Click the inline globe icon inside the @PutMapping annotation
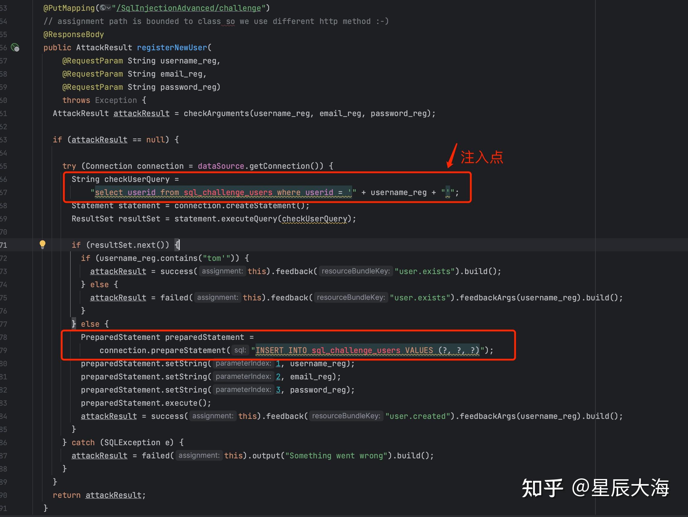 (x=103, y=8)
